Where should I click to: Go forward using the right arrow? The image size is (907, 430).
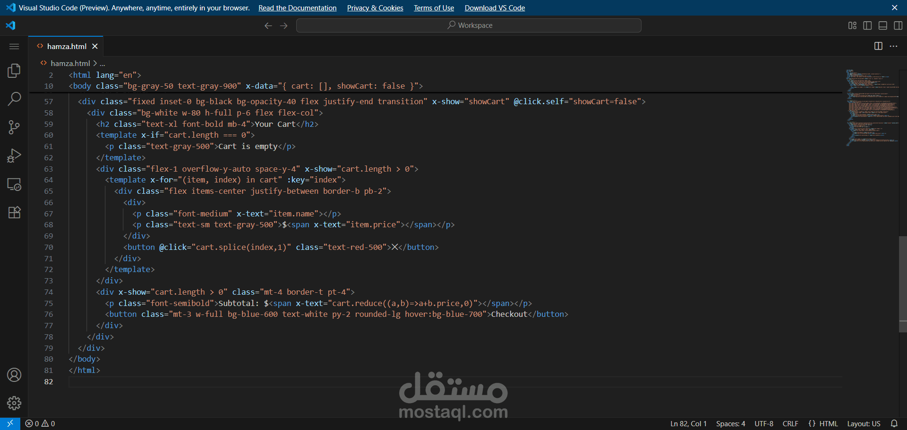(284, 25)
